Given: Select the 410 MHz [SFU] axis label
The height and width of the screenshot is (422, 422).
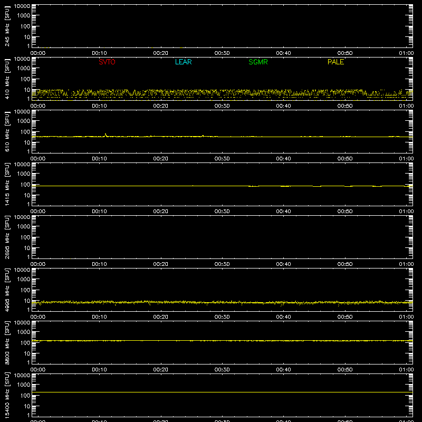Looking at the screenshot, I should [x=7, y=79].
